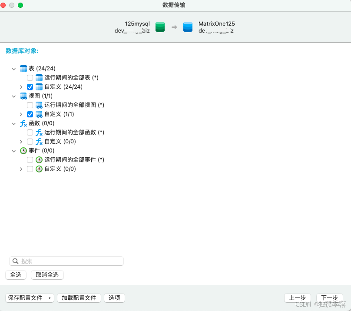Check the 运行期间的全部表 checkbox

pos(30,77)
